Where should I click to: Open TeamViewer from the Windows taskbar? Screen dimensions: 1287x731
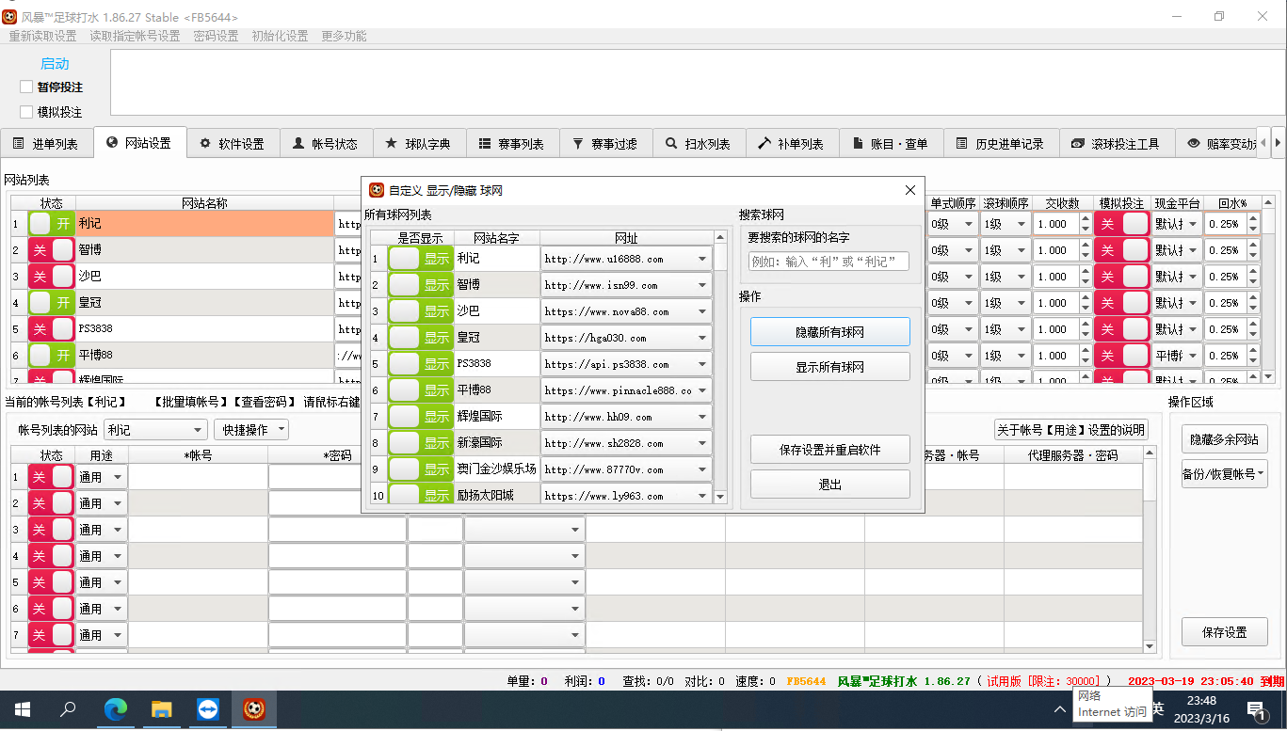(207, 709)
